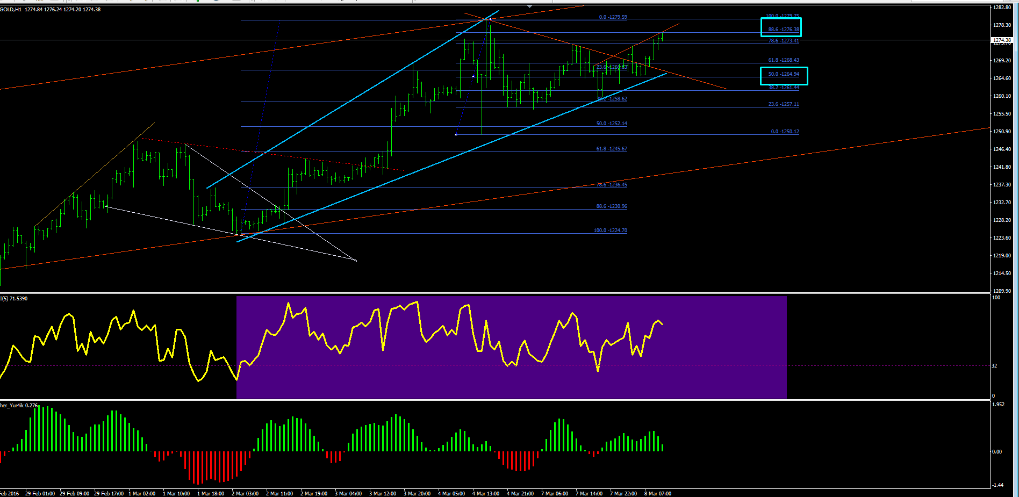Click the 32 level on oscillator scale
The image size is (1019, 497).
tap(994, 366)
